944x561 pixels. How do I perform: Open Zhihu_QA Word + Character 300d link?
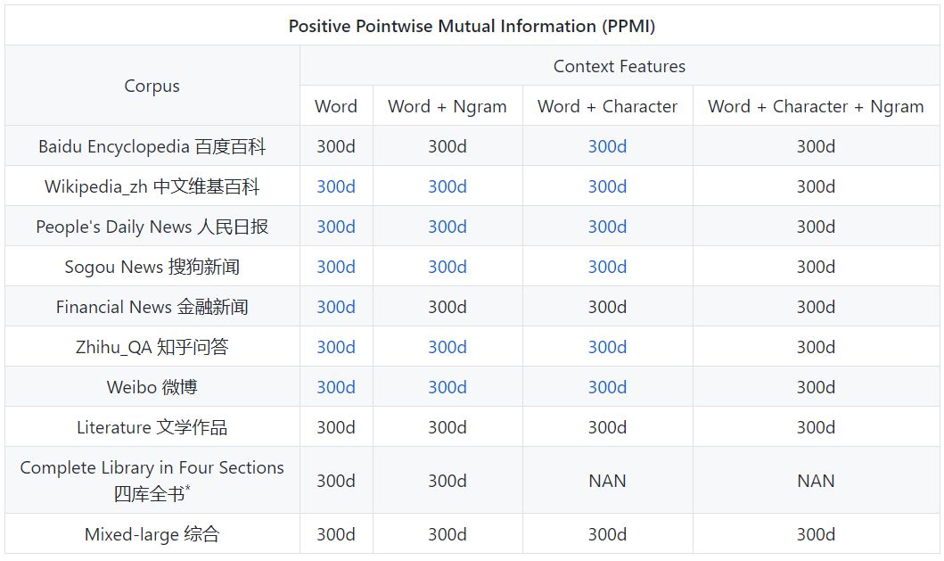click(x=607, y=347)
